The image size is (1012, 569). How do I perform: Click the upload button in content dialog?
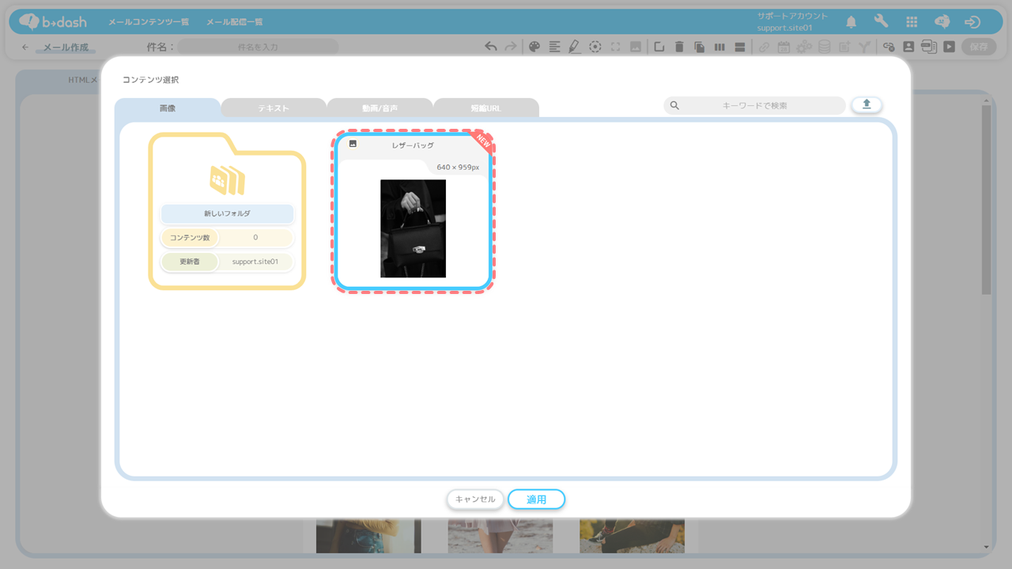click(x=867, y=104)
